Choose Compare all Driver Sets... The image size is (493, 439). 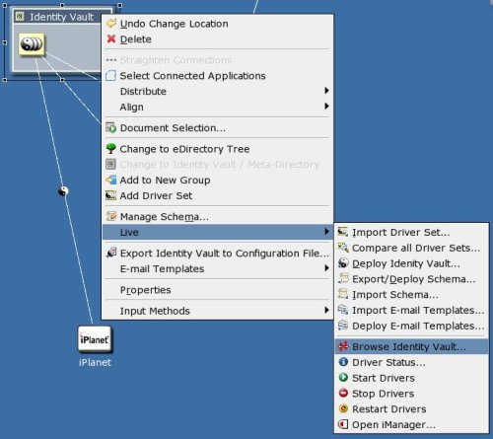pos(411,248)
